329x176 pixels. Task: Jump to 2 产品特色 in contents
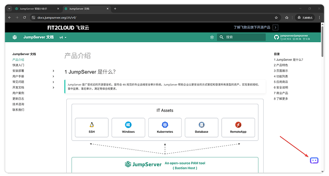pyautogui.click(x=281, y=65)
